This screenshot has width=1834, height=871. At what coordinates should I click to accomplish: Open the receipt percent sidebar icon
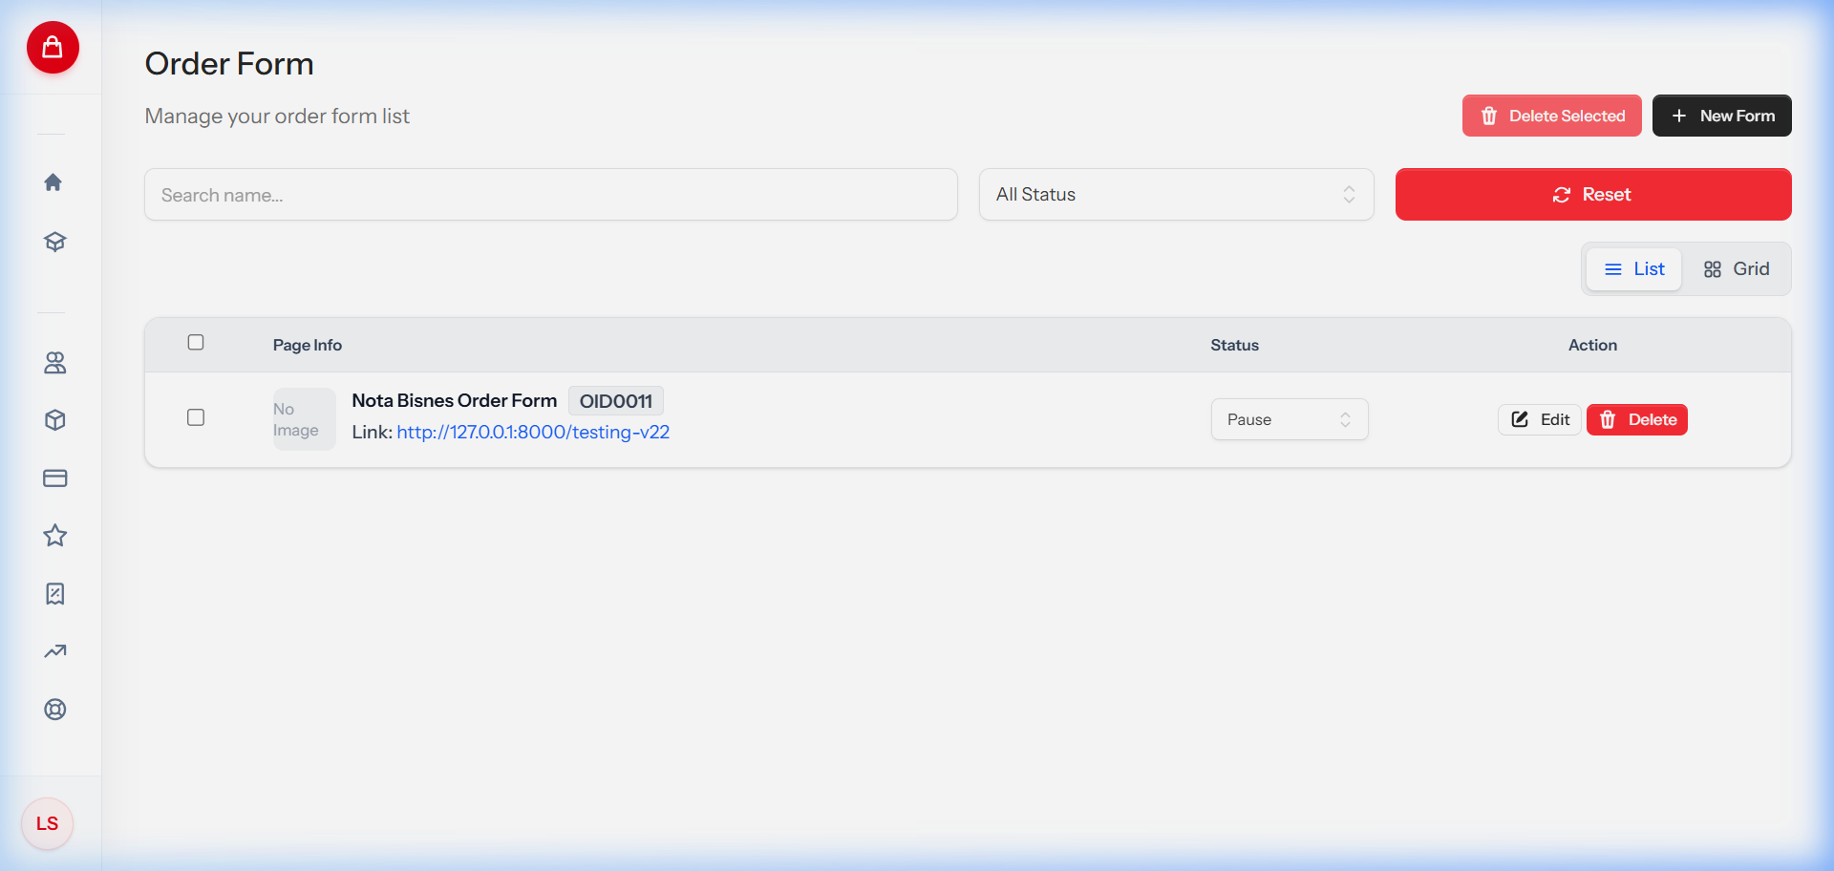54,594
